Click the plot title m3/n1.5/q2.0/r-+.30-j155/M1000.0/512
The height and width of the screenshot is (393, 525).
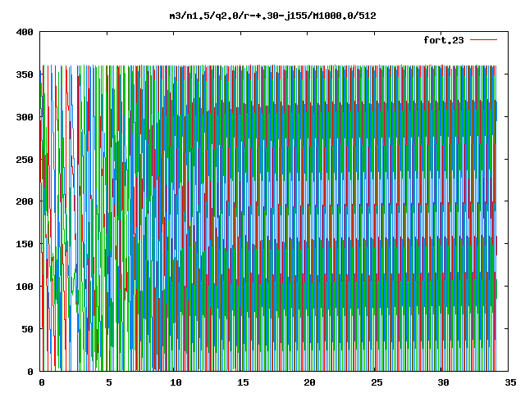272,16
